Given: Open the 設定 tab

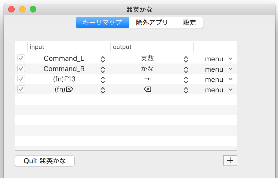Looking at the screenshot, I should 189,23.
